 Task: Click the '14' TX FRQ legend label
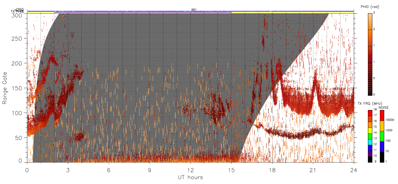click(x=375, y=133)
